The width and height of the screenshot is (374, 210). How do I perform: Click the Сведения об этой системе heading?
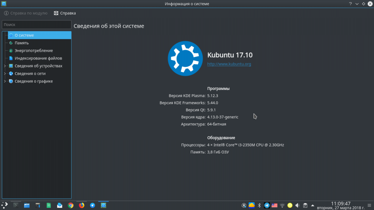[109, 26]
